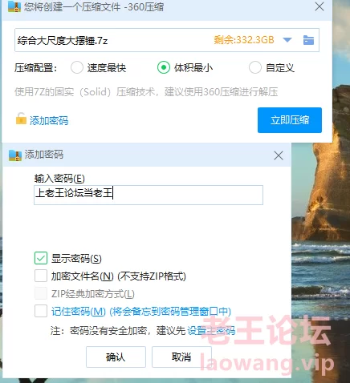This screenshot has height=383, width=350.
Task: Tick the 记住密码 checkbox
Action: (41, 311)
